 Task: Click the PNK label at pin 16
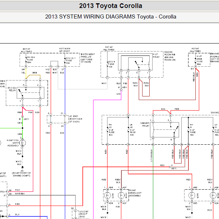(17, 190)
